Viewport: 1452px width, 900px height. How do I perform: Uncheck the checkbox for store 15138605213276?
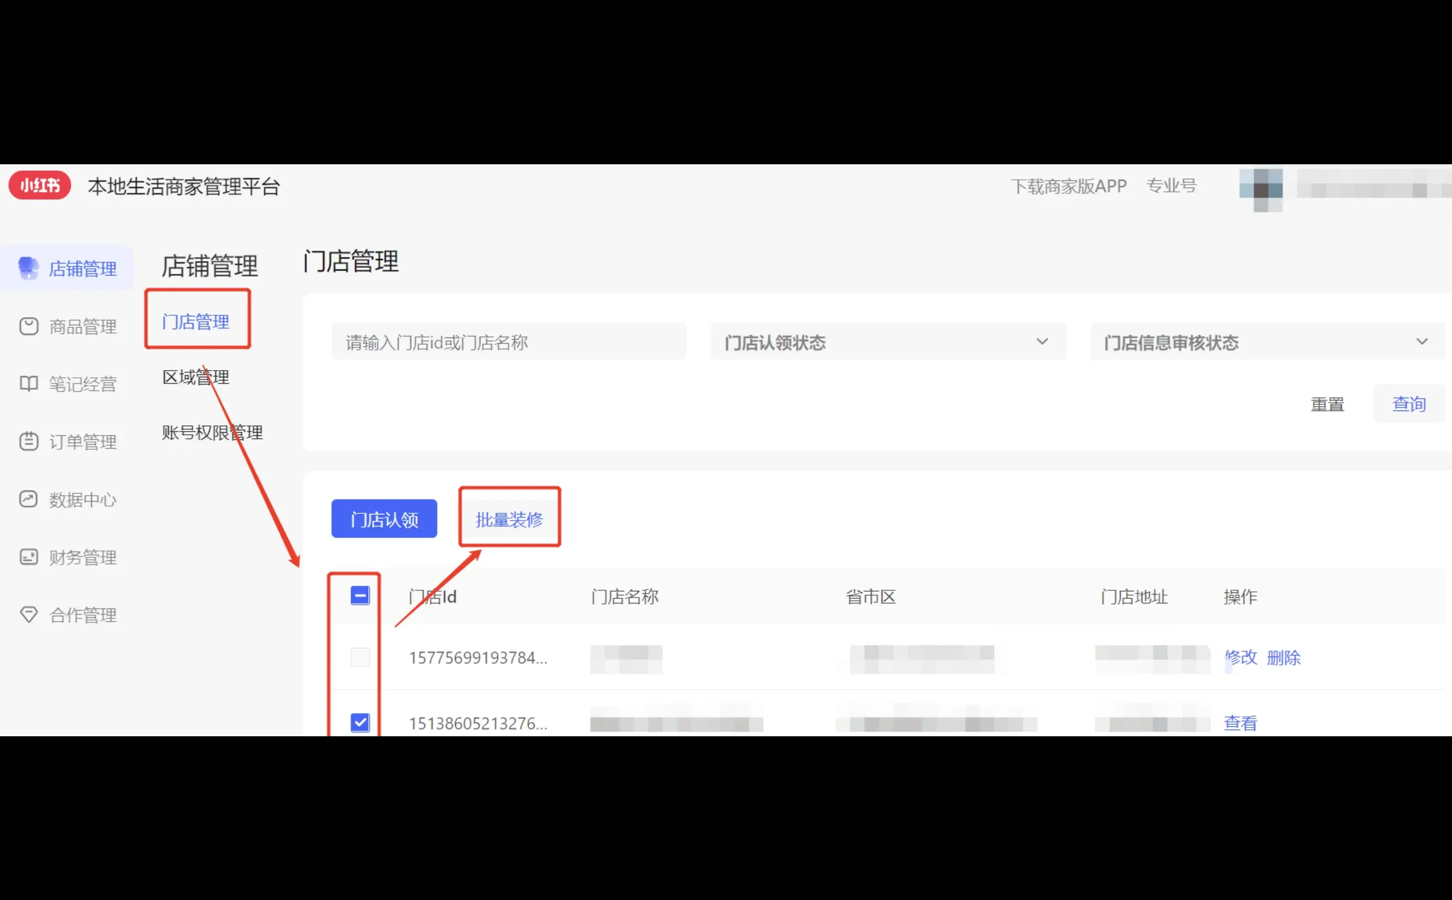359,722
